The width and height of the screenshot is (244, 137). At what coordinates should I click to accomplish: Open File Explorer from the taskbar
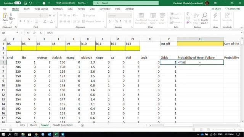(23, 134)
